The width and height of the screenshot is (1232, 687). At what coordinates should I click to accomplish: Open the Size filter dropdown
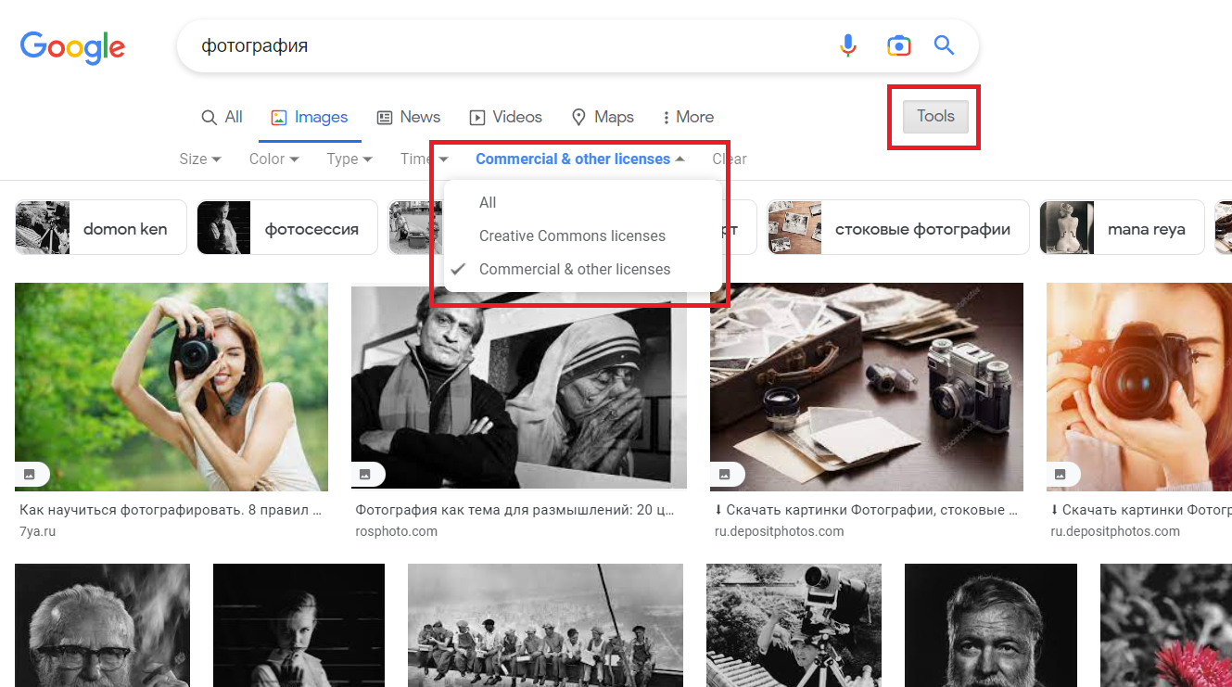click(199, 159)
